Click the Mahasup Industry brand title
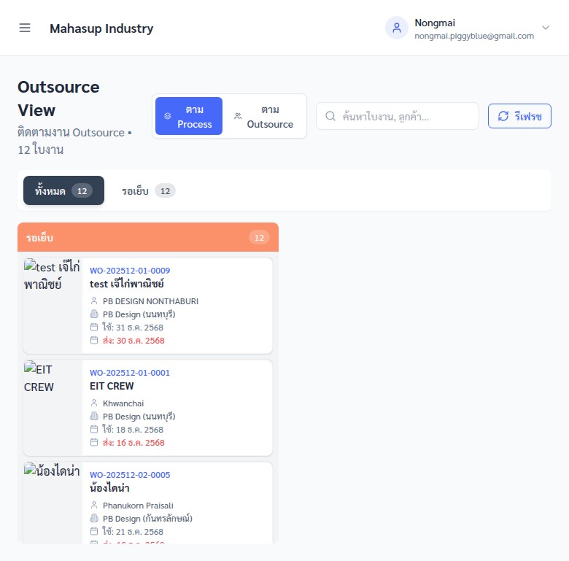This screenshot has width=569, height=561. point(101,28)
